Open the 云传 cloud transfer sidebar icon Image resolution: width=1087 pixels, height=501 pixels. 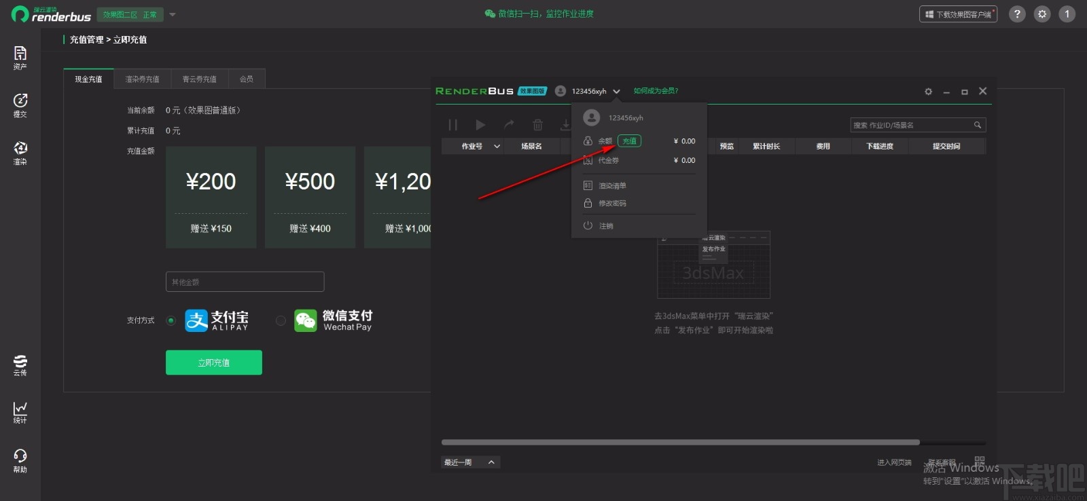(20, 365)
